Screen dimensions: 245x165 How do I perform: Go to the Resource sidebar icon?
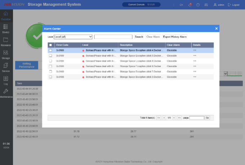point(6,42)
